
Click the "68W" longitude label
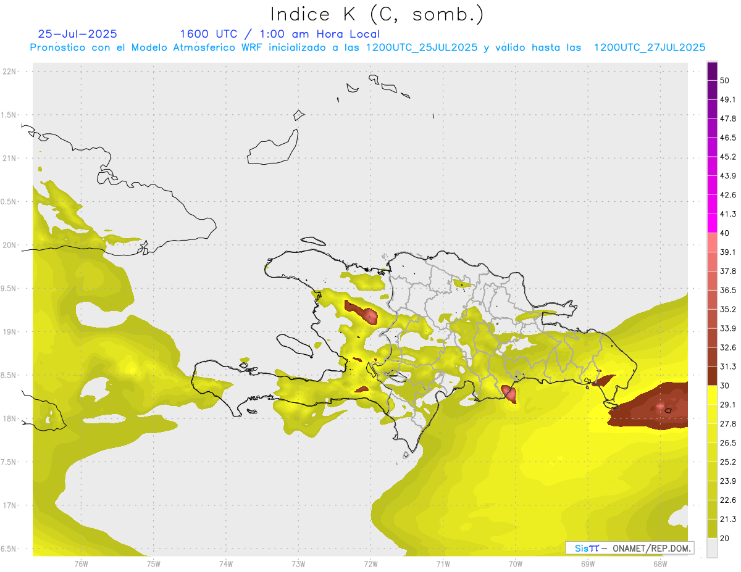tap(660, 563)
